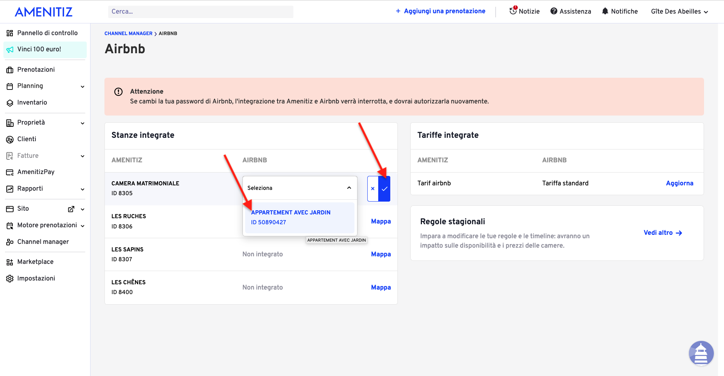Open the support chat beehive widget
This screenshot has height=376, width=724.
tap(701, 353)
